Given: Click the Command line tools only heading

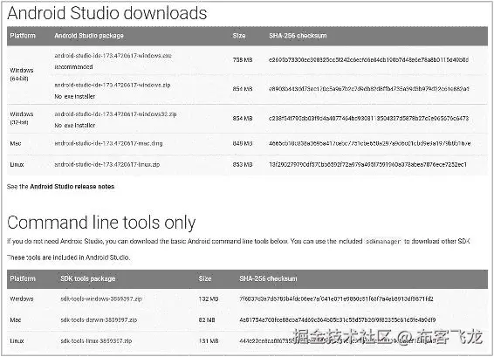Looking at the screenshot, I should coord(101,223).
